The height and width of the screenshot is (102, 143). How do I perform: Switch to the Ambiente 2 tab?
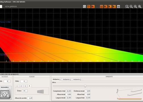pos(67,79)
